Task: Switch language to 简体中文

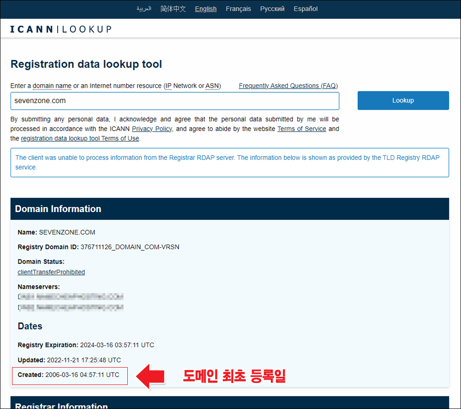Action: (173, 9)
